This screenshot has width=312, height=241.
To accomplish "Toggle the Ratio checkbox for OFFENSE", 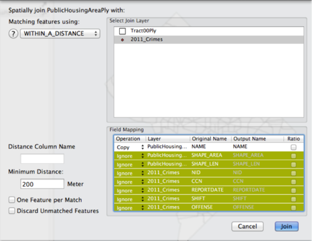I will point(293,208).
